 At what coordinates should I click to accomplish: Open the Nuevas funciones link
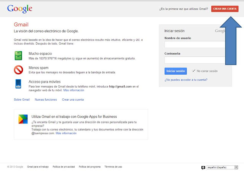click(x=46, y=100)
